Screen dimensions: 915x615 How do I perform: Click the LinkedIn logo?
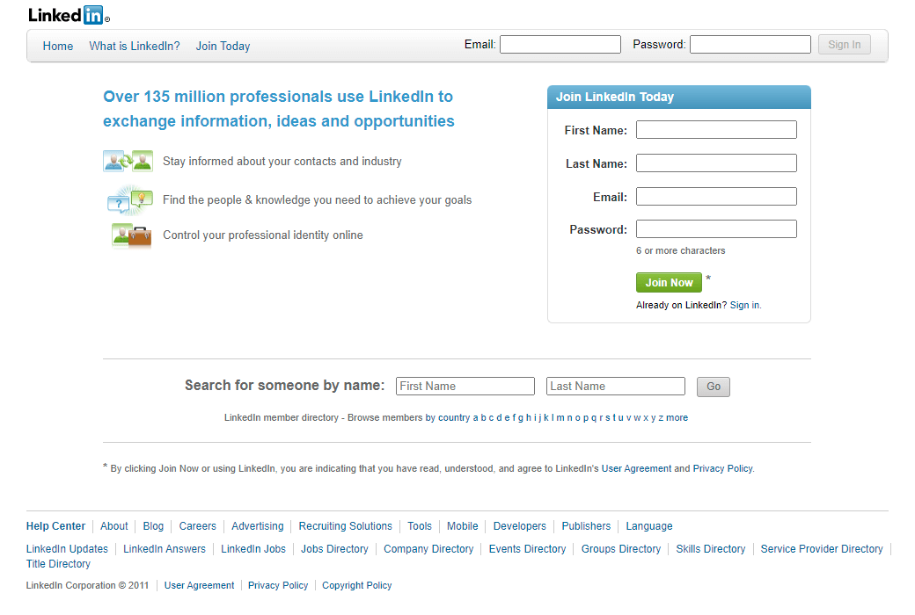coord(69,15)
